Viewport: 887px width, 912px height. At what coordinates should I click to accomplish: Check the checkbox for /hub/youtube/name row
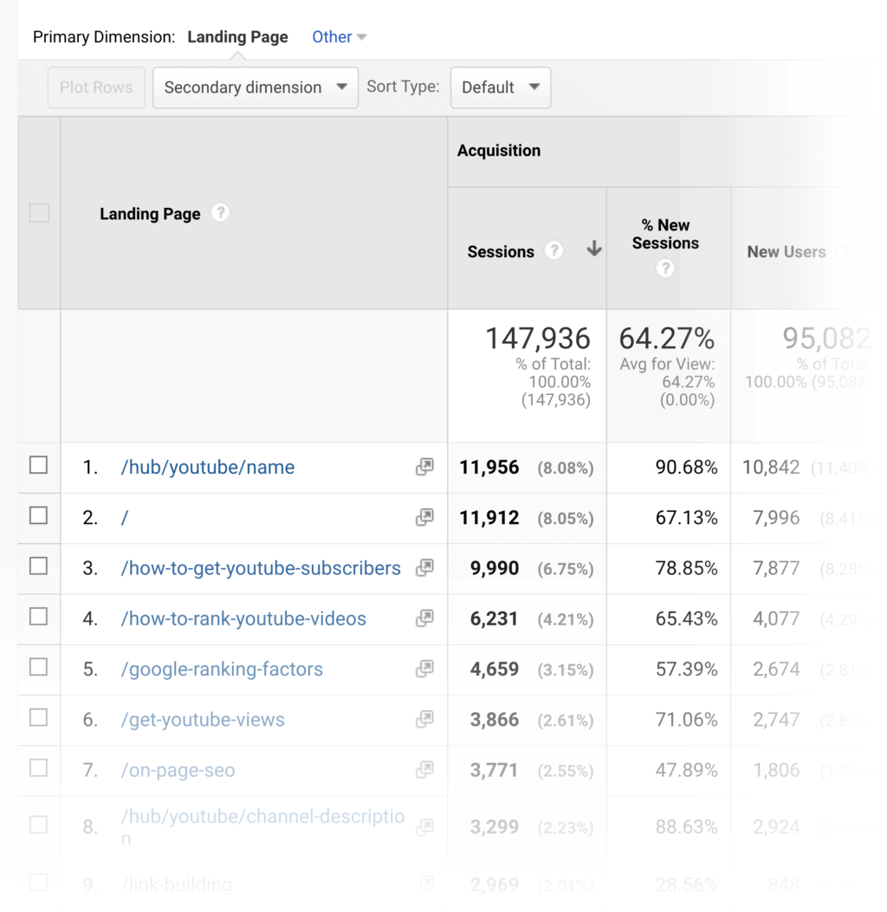[39, 467]
